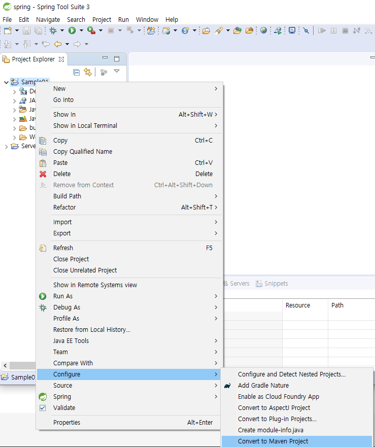
Task: Select Copy Qualified Name entry
Action: tap(128, 152)
